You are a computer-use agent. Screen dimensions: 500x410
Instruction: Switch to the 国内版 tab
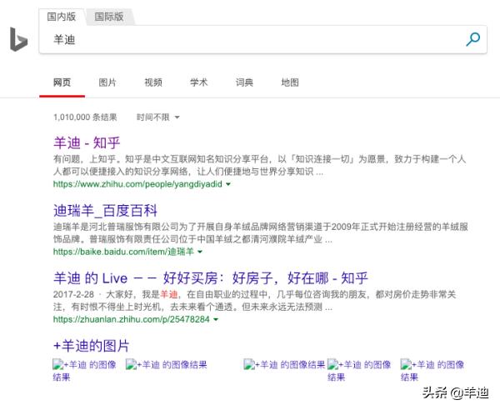[x=62, y=17]
